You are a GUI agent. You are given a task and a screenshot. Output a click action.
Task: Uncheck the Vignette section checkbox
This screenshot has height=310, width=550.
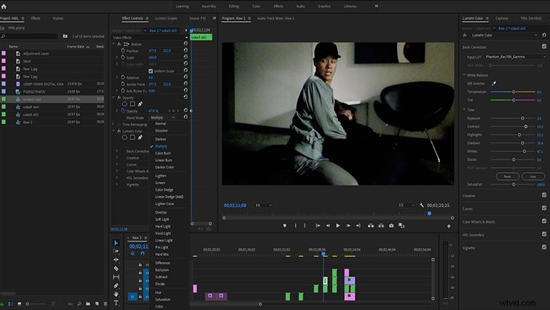click(544, 247)
